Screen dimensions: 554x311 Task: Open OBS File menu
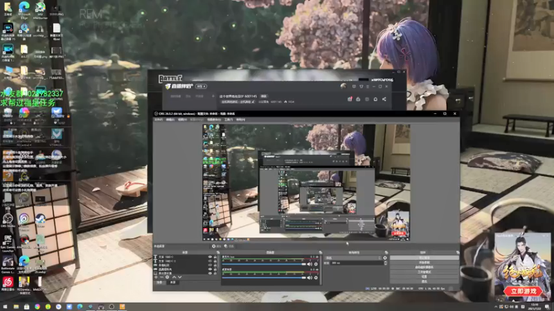tap(159, 120)
